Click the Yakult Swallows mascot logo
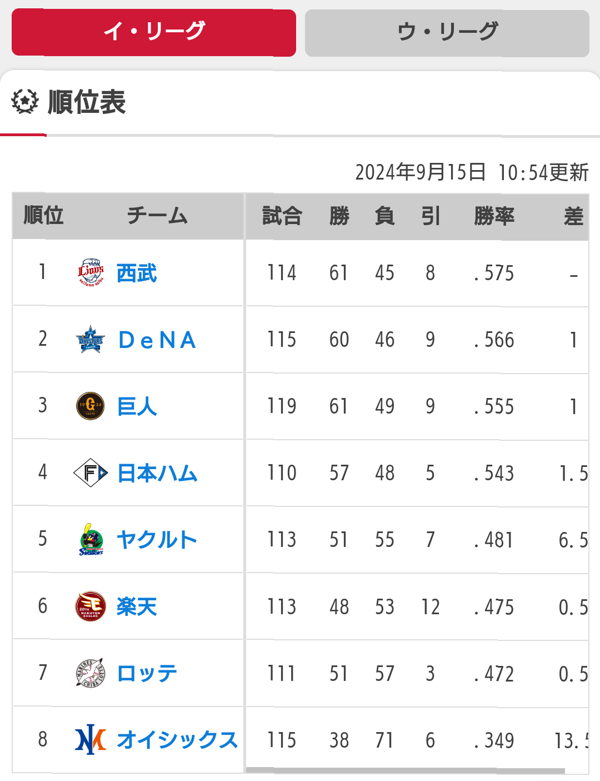Screen dimensions: 600x781 pyautogui.click(x=91, y=540)
